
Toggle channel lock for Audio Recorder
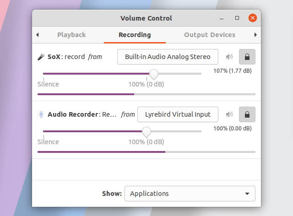247,114
